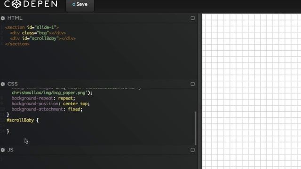Viewport: 301px width, 169px height.
Task: Click the bcg_paper.png URL line
Action: tap(52, 93)
